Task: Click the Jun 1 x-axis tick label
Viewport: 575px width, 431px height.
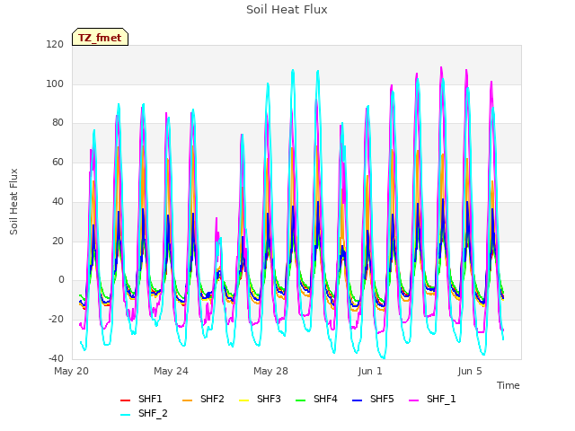Action: click(x=370, y=371)
